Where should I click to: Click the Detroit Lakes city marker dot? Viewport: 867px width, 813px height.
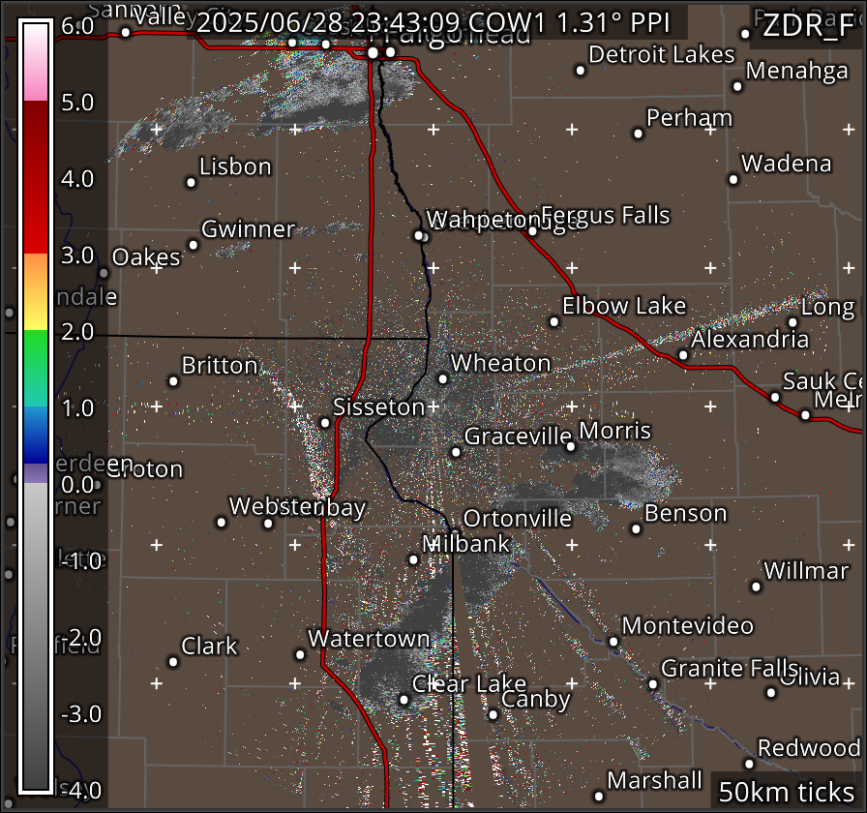tap(581, 70)
